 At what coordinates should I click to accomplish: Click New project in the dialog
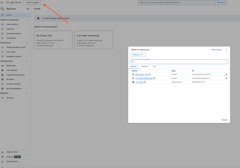pos(217,50)
